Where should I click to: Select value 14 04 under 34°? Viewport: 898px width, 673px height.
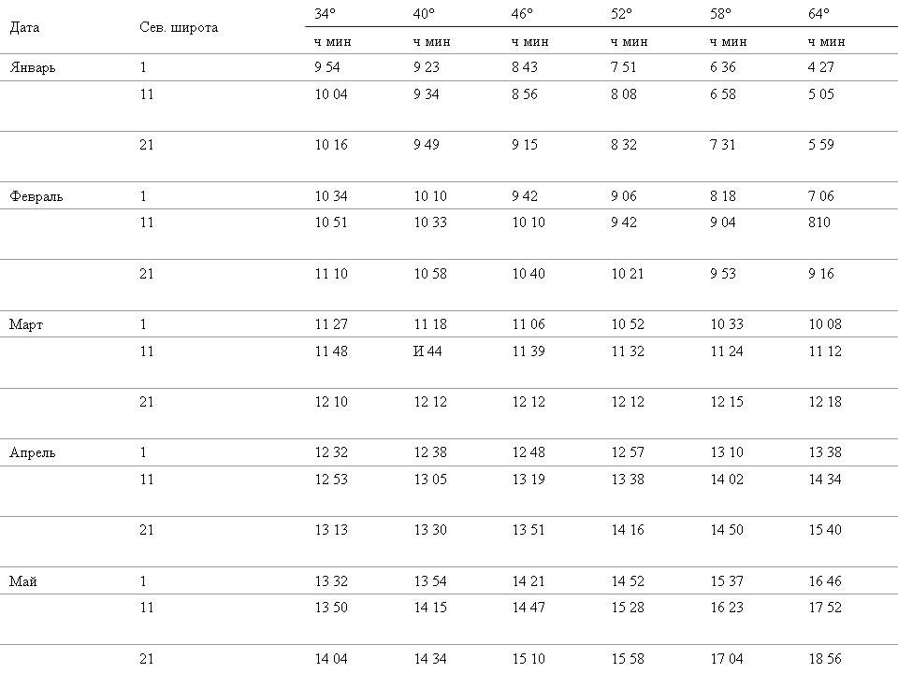pos(331,659)
